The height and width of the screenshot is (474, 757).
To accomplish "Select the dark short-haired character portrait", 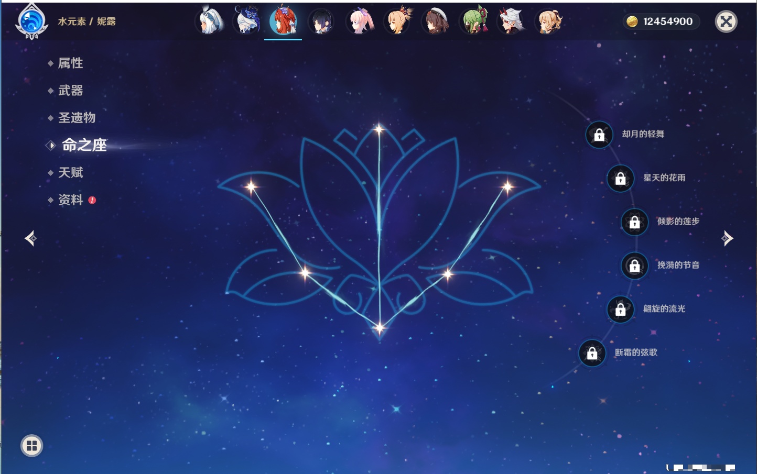I will click(321, 21).
